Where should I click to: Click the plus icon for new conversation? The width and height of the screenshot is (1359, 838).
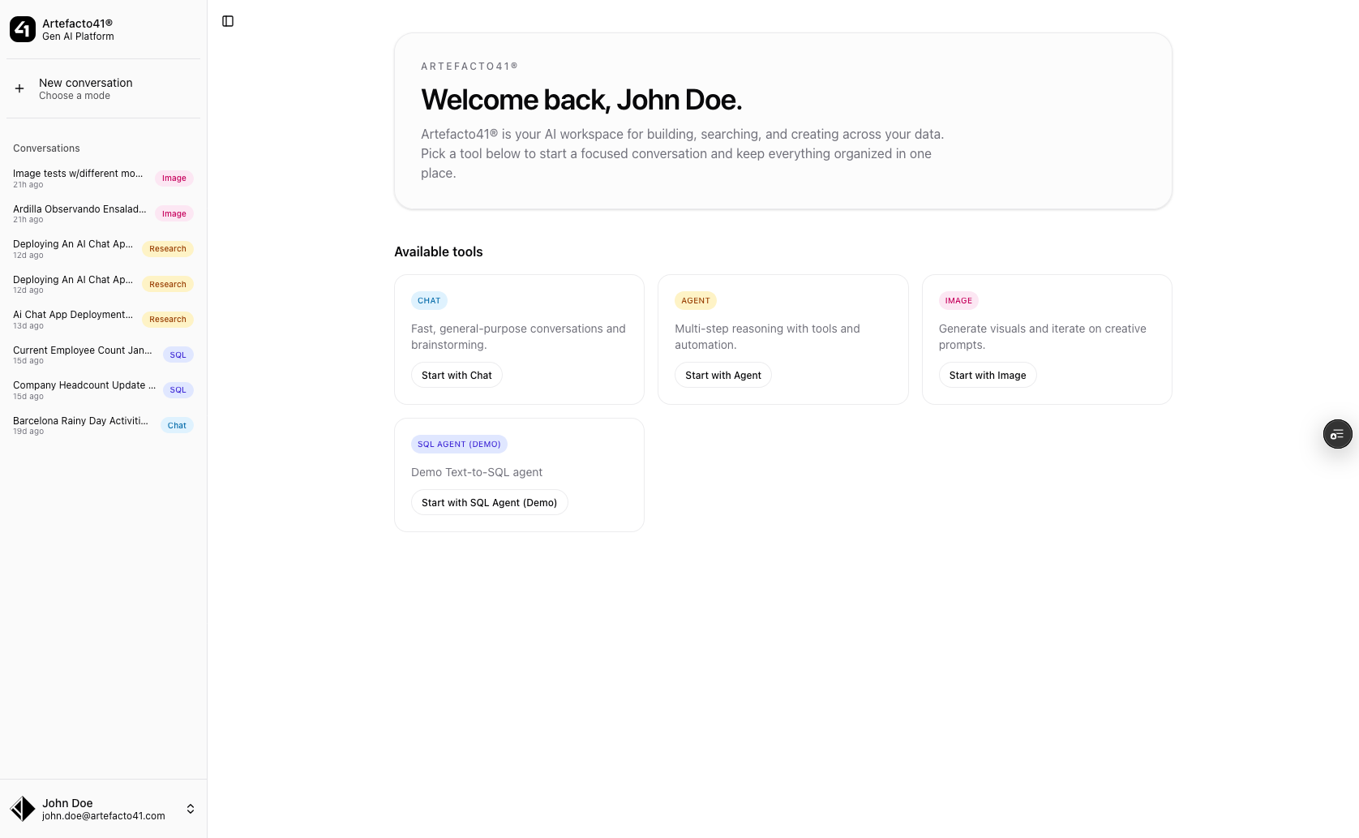[x=19, y=88]
